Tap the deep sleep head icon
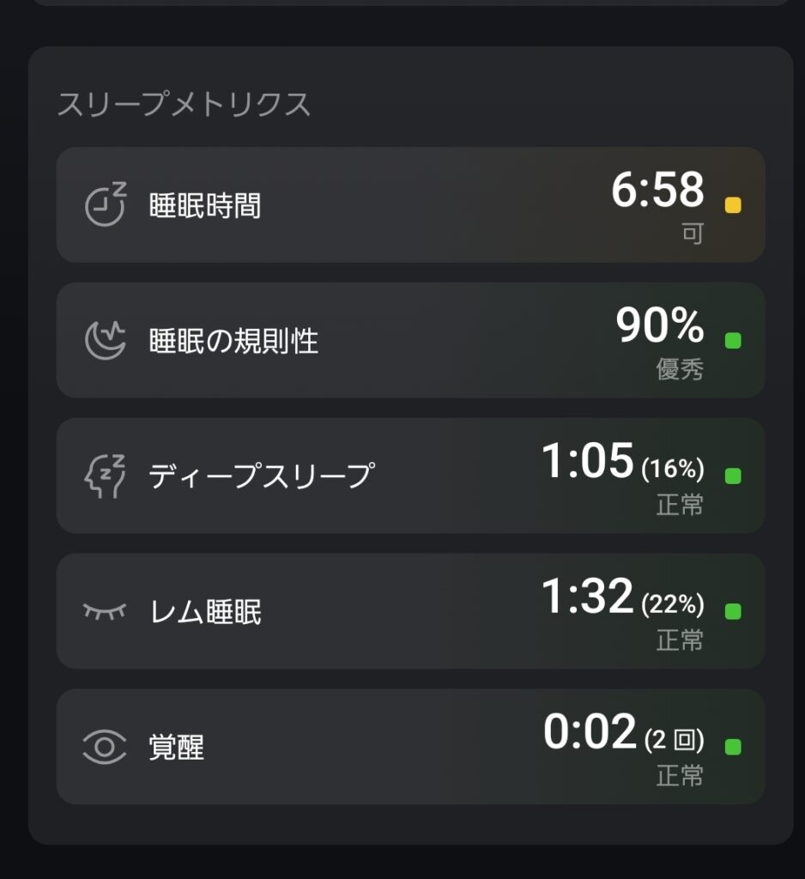 tap(105, 476)
